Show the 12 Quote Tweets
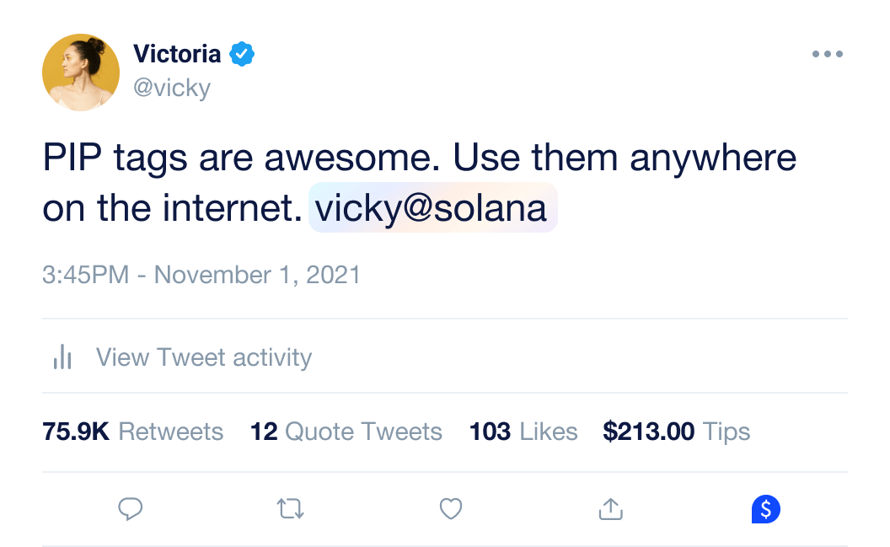 tap(346, 432)
